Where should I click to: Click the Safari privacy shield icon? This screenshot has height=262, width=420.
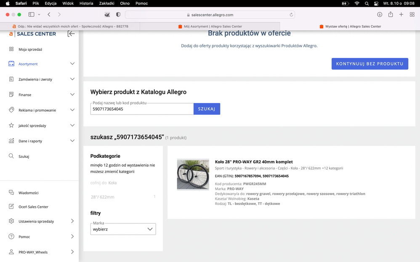118,15
